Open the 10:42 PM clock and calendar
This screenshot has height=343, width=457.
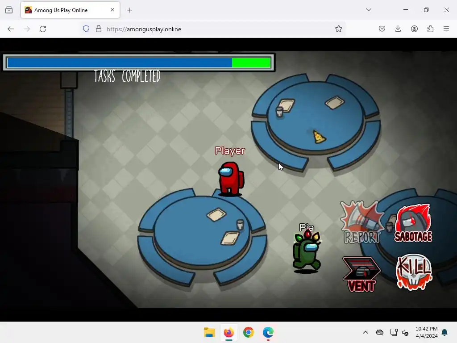426,332
